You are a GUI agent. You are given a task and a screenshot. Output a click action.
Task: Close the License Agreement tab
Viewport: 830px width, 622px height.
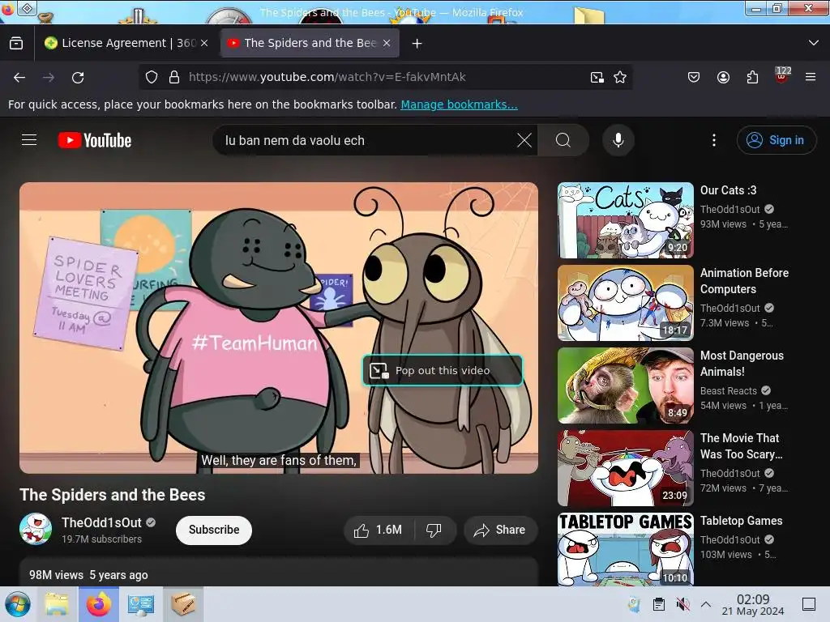coord(204,43)
